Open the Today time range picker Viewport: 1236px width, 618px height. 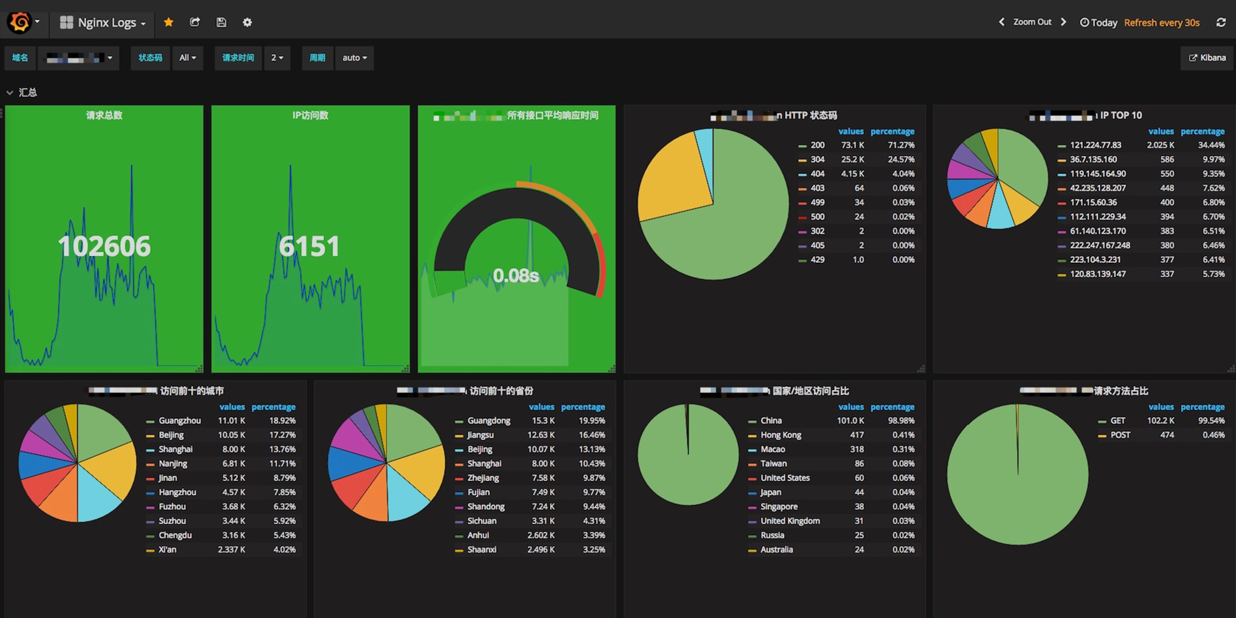coord(1098,23)
